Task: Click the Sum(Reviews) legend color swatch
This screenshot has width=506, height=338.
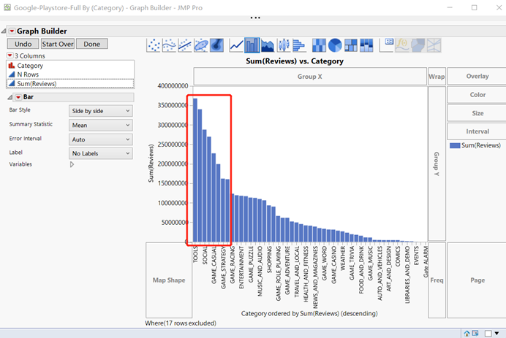Action: coord(455,145)
